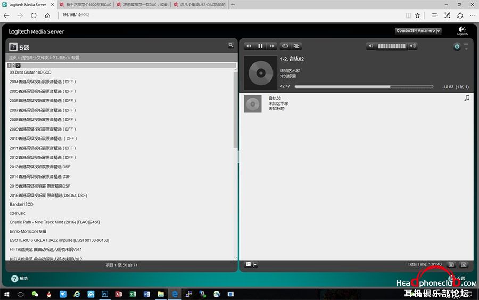Go to the 主页 breadcrumb link
The height and width of the screenshot is (300, 479).
click(x=13, y=58)
